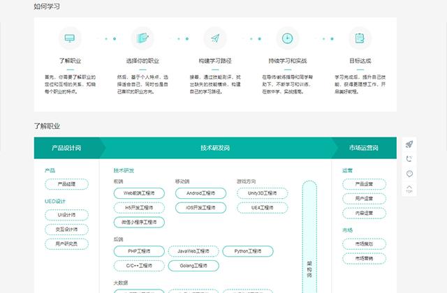Click the 移动端 subcategory label
Image resolution: width=447 pixels, height=293 pixels.
pyautogui.click(x=182, y=181)
